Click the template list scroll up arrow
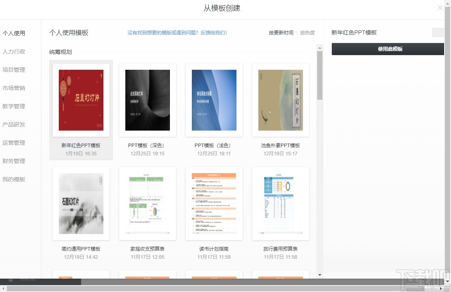451x292 pixels. [x=320, y=48]
